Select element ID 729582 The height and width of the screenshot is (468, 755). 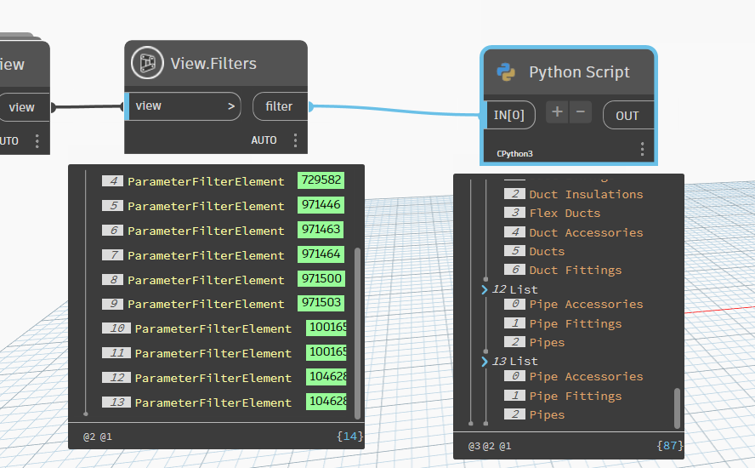click(321, 180)
